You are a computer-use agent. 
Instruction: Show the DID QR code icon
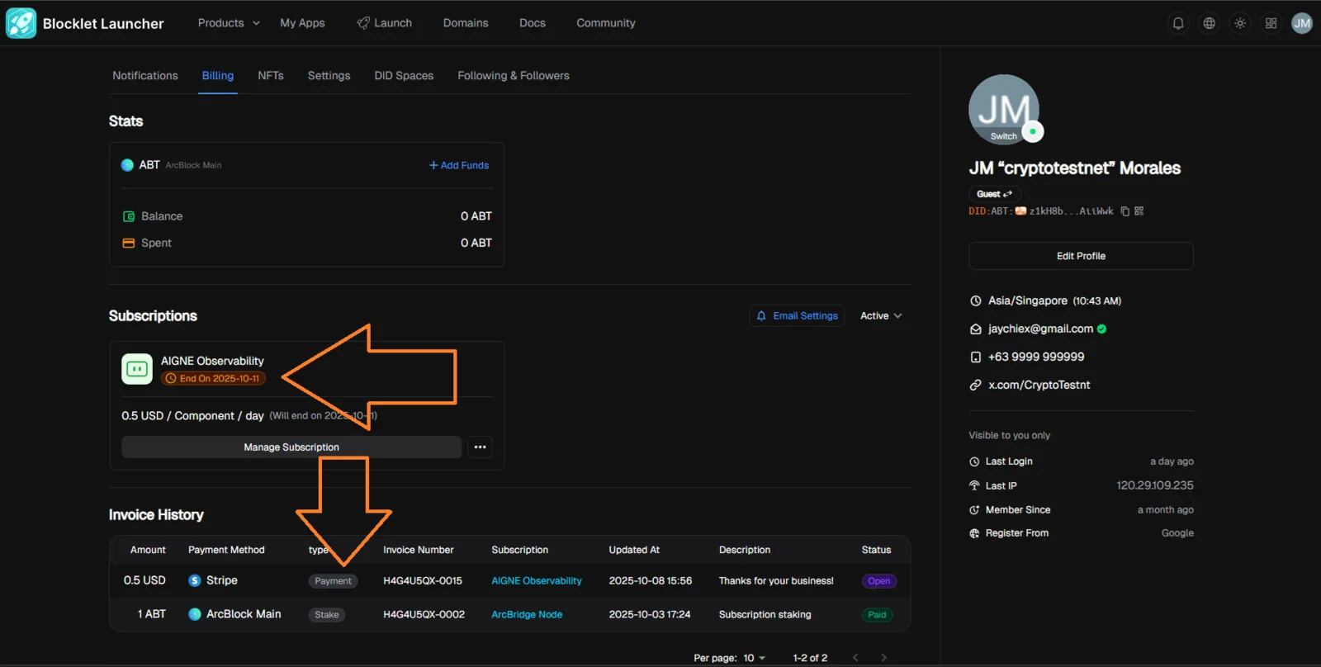[x=1139, y=211]
